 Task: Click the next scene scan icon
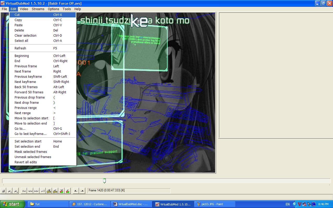point(68,191)
